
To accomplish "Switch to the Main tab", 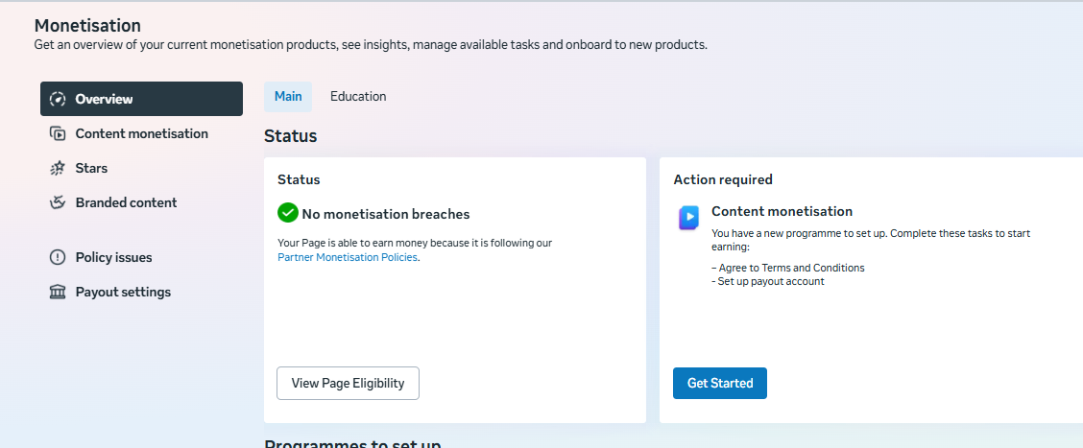I will [x=288, y=96].
